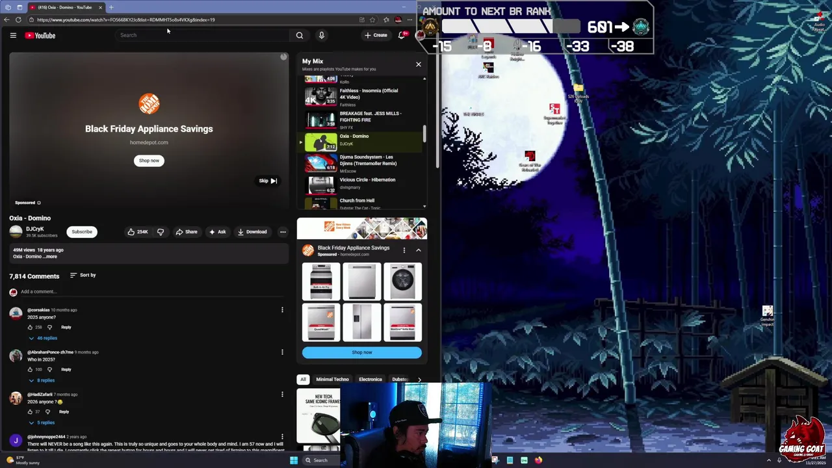
Task: Click the browser back arrow
Action: [x=6, y=19]
